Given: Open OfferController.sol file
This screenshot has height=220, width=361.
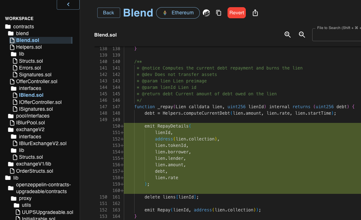Looking at the screenshot, I should point(37,81).
